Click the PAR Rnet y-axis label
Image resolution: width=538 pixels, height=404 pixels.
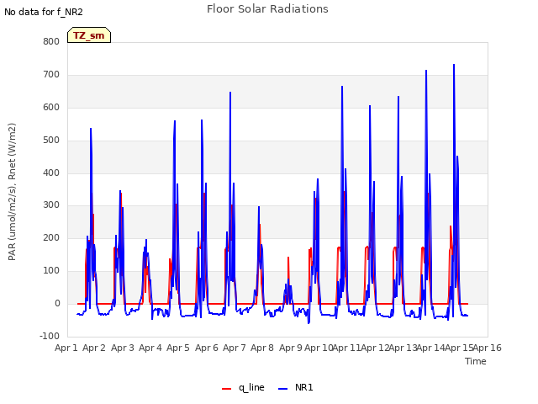(x=12, y=192)
